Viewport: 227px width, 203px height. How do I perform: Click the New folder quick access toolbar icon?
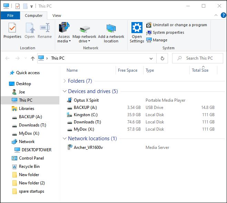pos(25,6)
